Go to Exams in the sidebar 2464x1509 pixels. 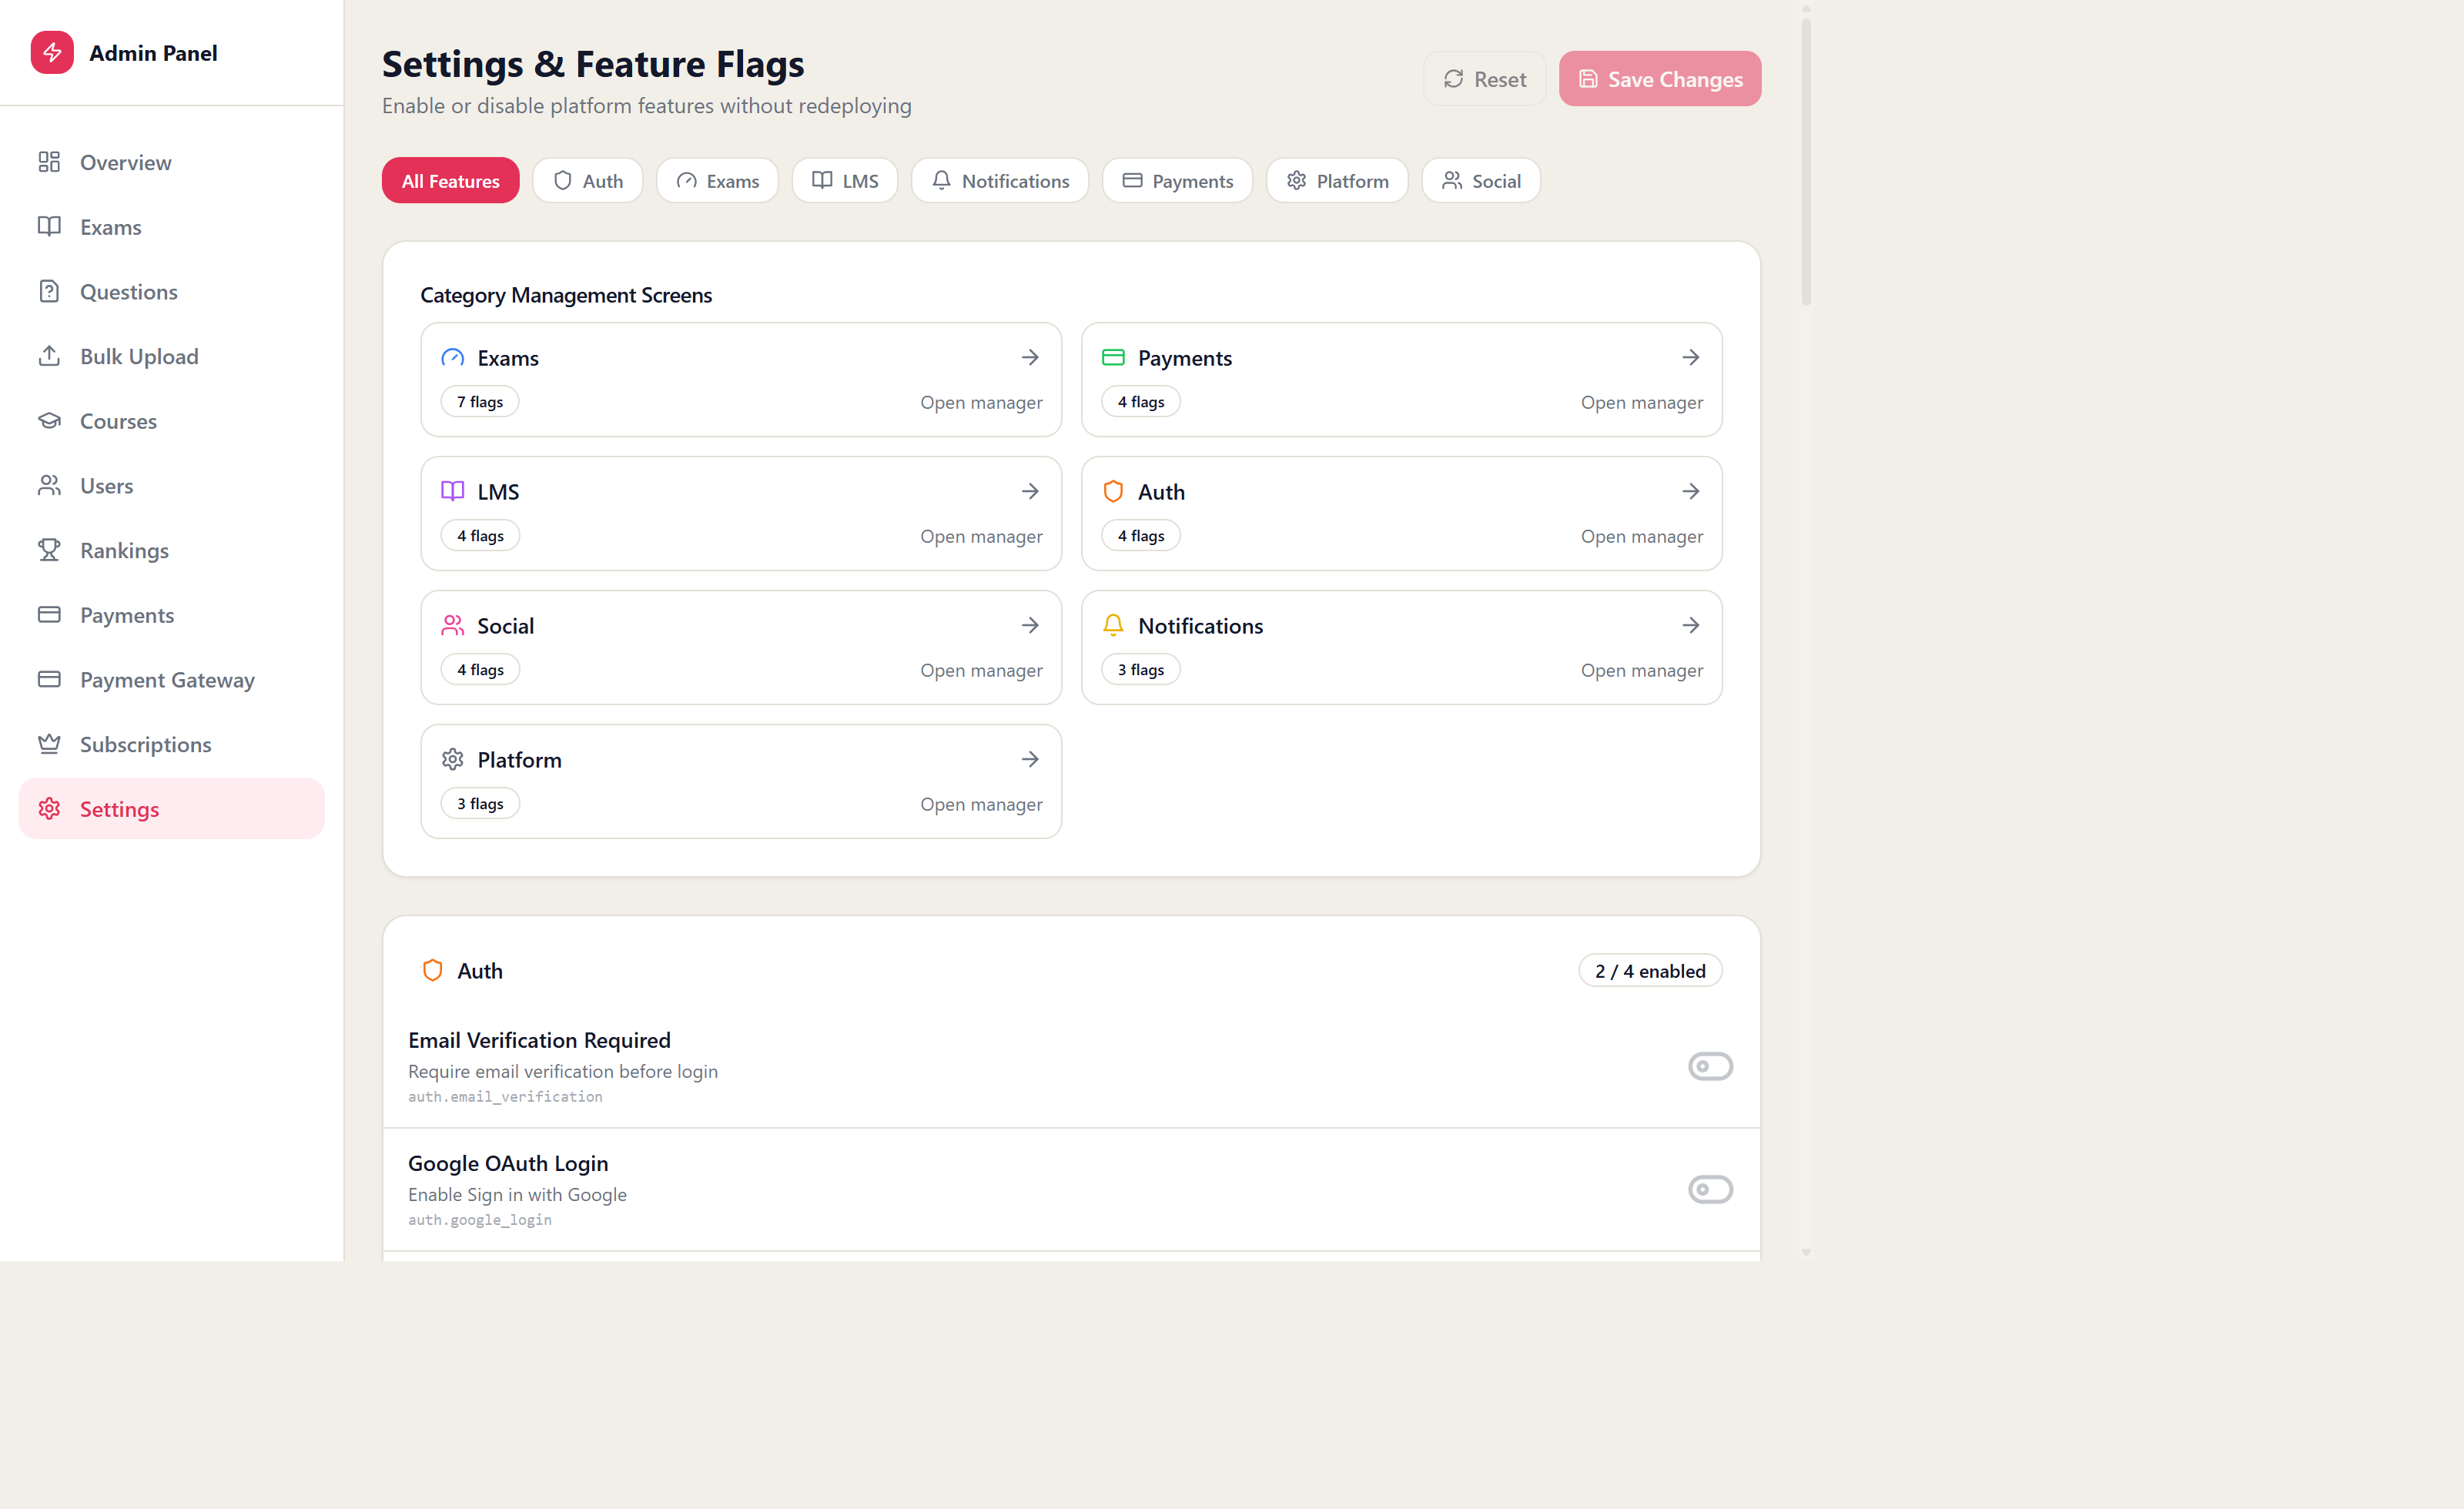point(171,227)
